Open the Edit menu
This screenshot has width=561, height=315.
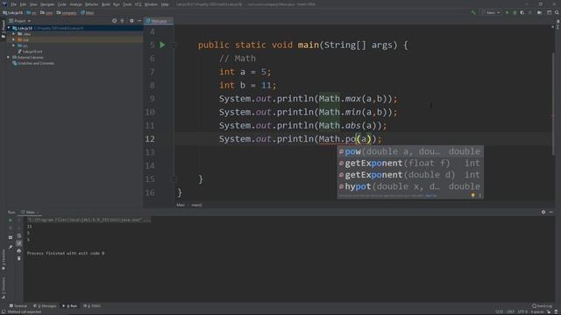click(x=23, y=4)
